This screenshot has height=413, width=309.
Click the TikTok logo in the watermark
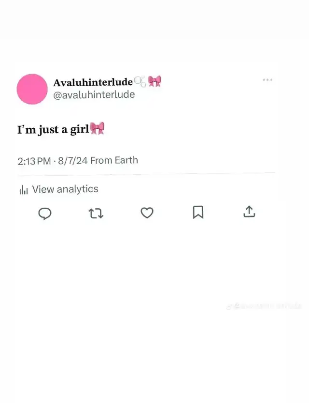[x=229, y=306]
